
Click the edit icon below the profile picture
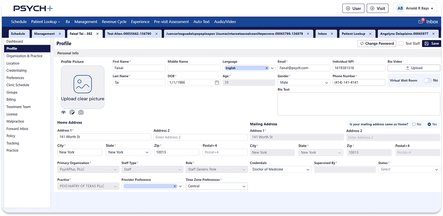tap(72, 112)
